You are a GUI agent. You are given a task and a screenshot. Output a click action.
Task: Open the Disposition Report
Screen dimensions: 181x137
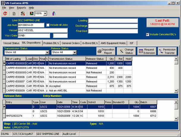point(106,51)
